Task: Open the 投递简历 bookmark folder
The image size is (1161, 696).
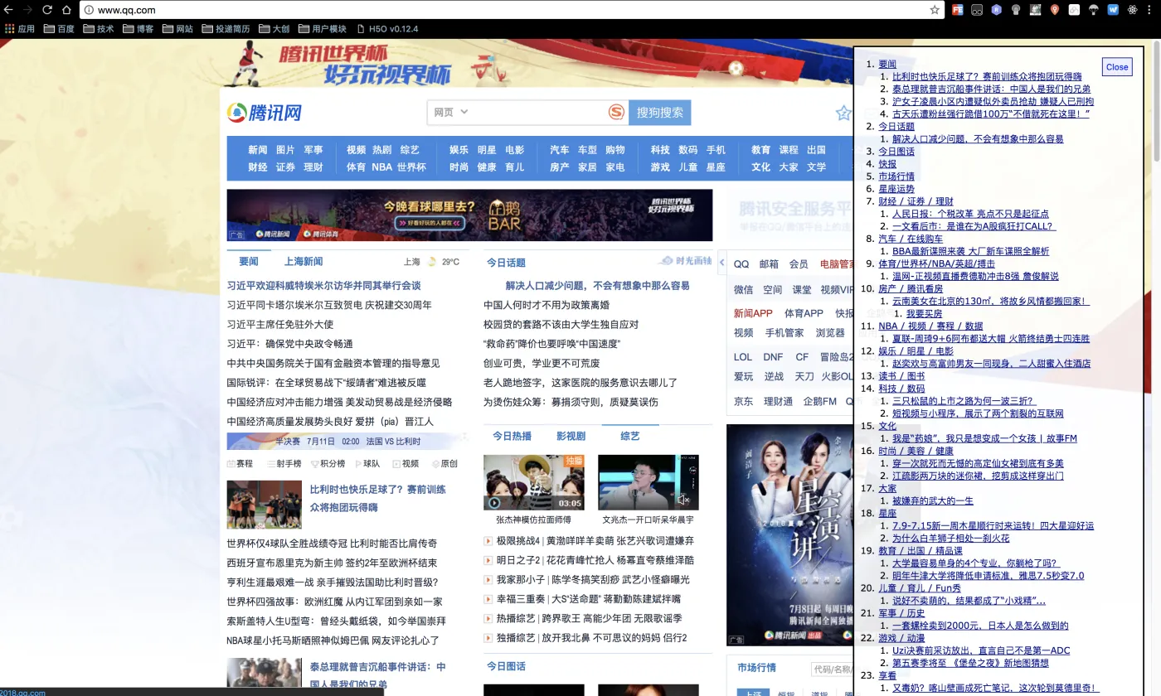Action: click(x=225, y=28)
